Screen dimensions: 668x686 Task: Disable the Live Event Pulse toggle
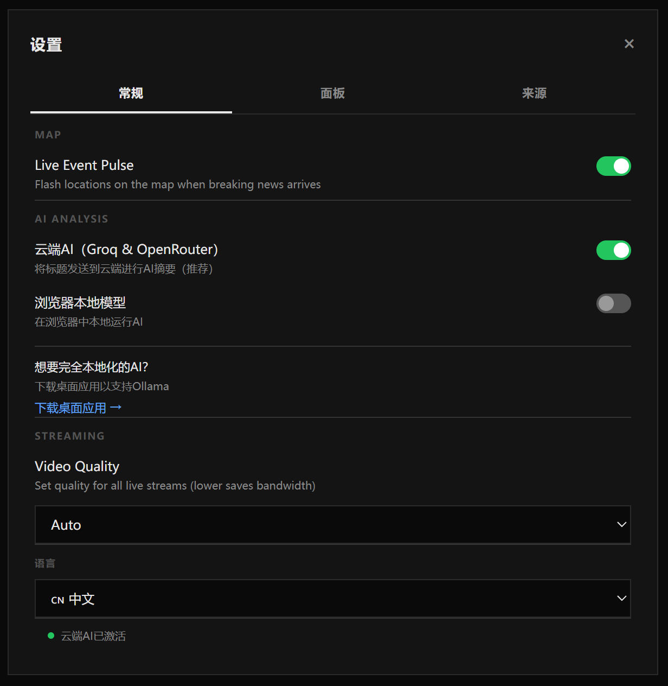click(x=613, y=166)
